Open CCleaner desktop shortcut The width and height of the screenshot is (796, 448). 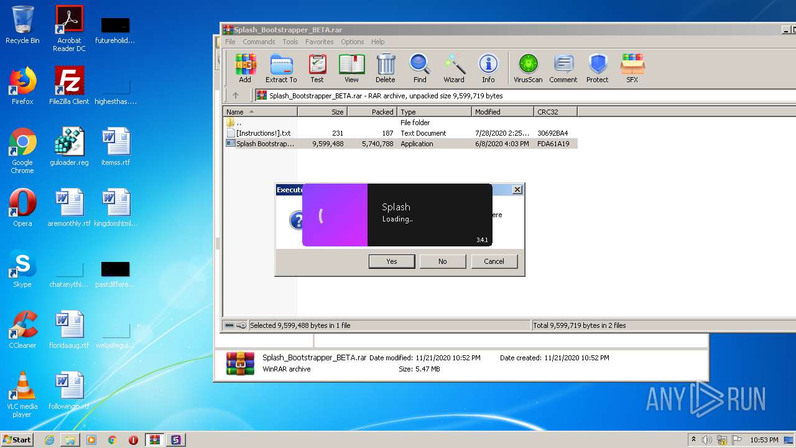point(22,330)
